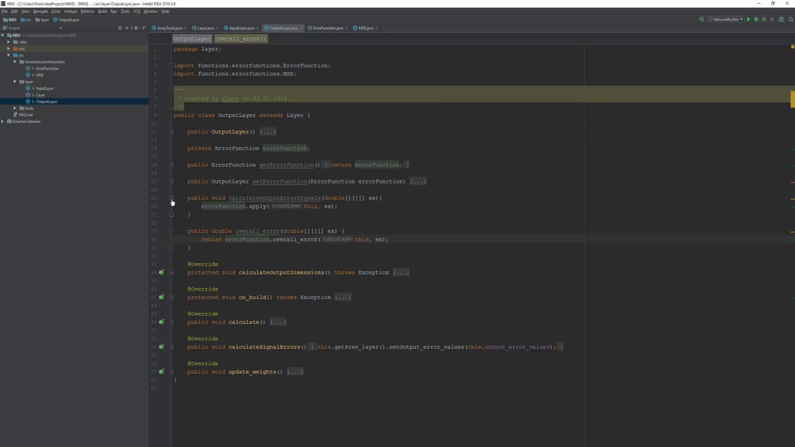Open the NetworkBuilder run configuration dropdown
This screenshot has width=795, height=447.
(x=725, y=19)
